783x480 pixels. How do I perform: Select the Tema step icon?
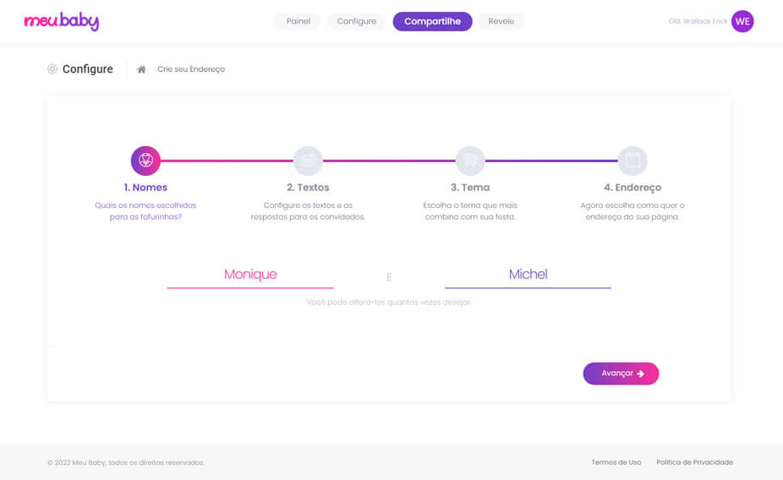tap(470, 160)
